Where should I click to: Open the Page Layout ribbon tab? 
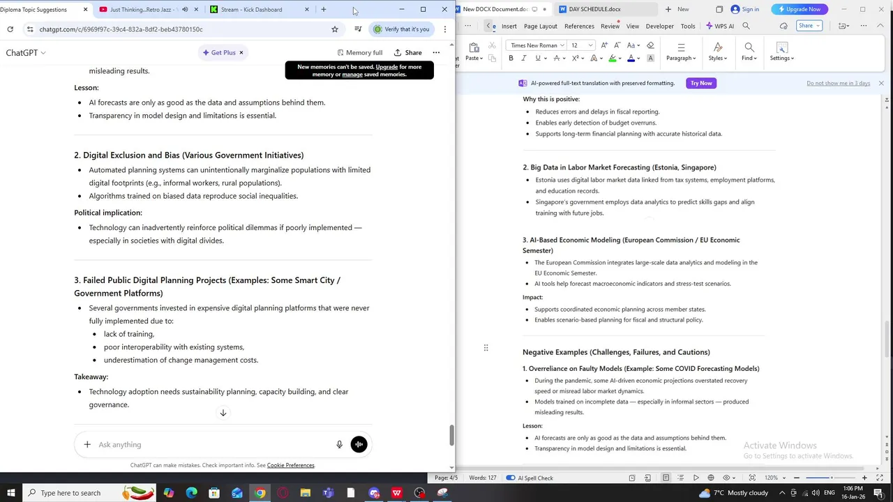541,26
